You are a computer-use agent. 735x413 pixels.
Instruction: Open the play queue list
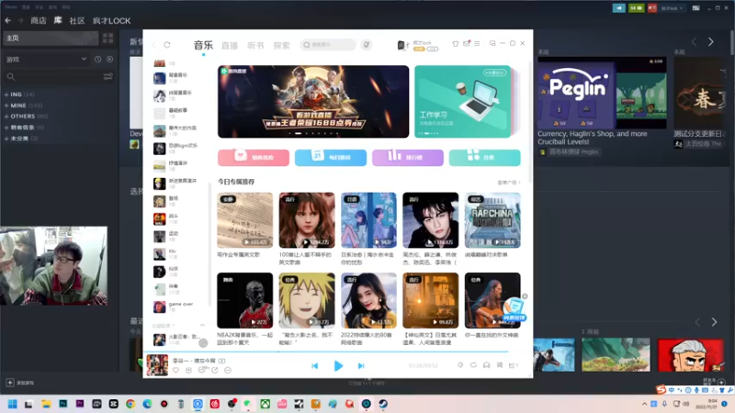tap(514, 364)
